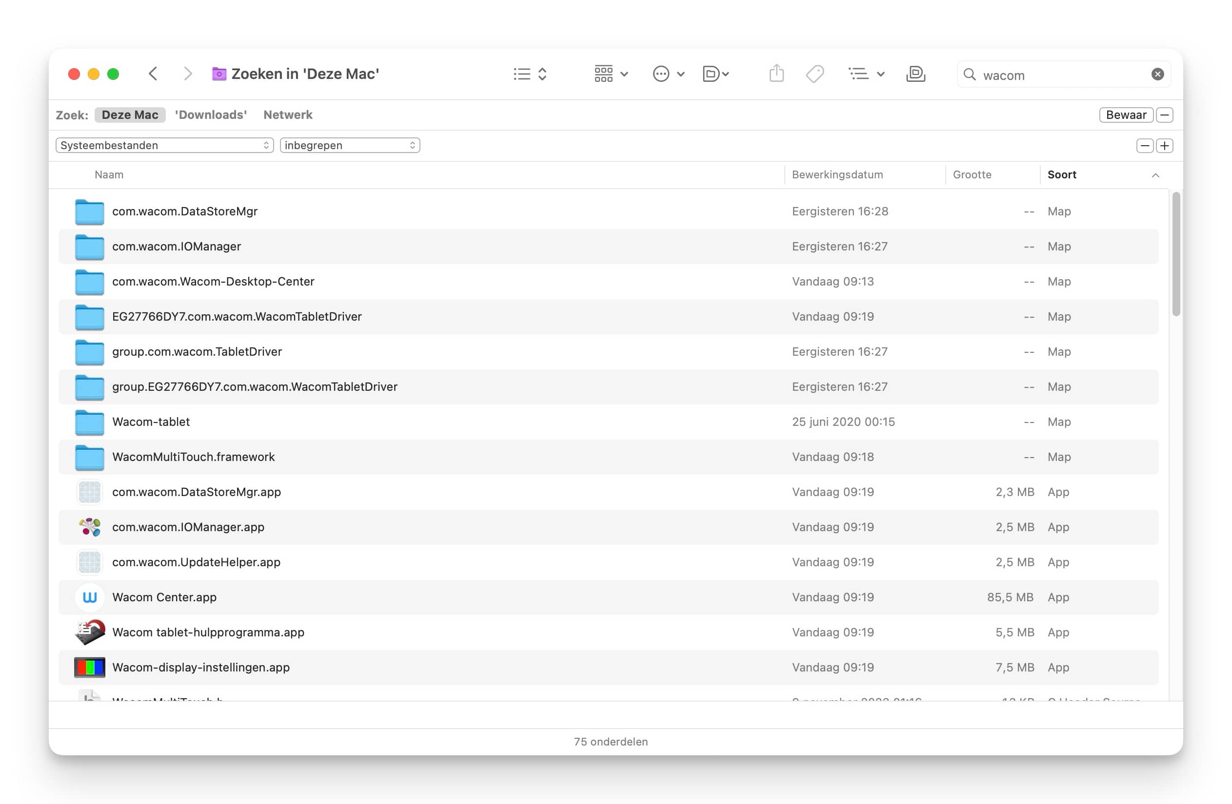Screen dimensions: 1232x804
Task: Click the '75 onderdelen' status text
Action: 611,743
